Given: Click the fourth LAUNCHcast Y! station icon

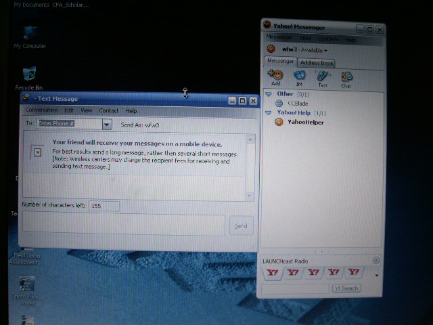Looking at the screenshot, I should point(334,272).
